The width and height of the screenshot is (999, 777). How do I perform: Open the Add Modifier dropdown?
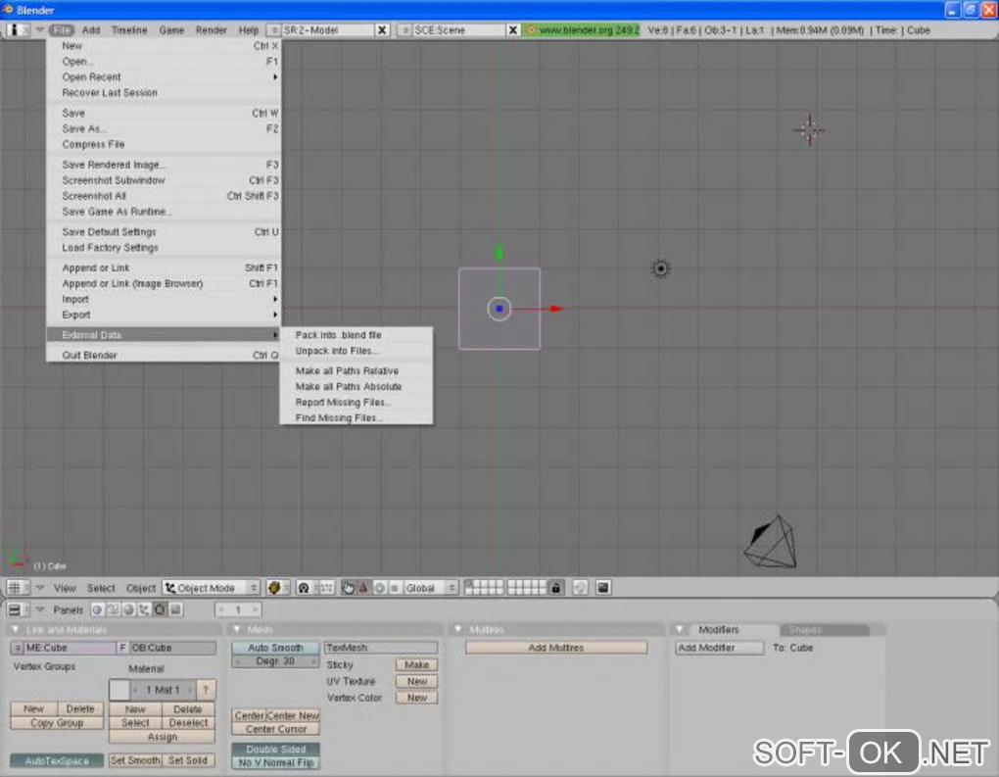pos(719,648)
